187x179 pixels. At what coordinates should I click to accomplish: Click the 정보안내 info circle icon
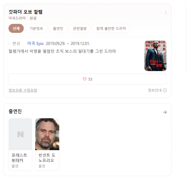click(x=165, y=90)
